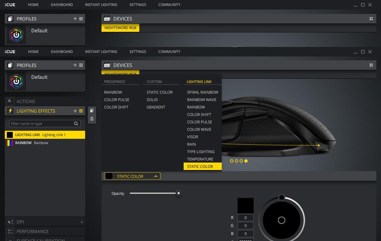Expand the Actions section
Image resolution: width=381 pixels, height=241 pixels.
click(x=45, y=101)
